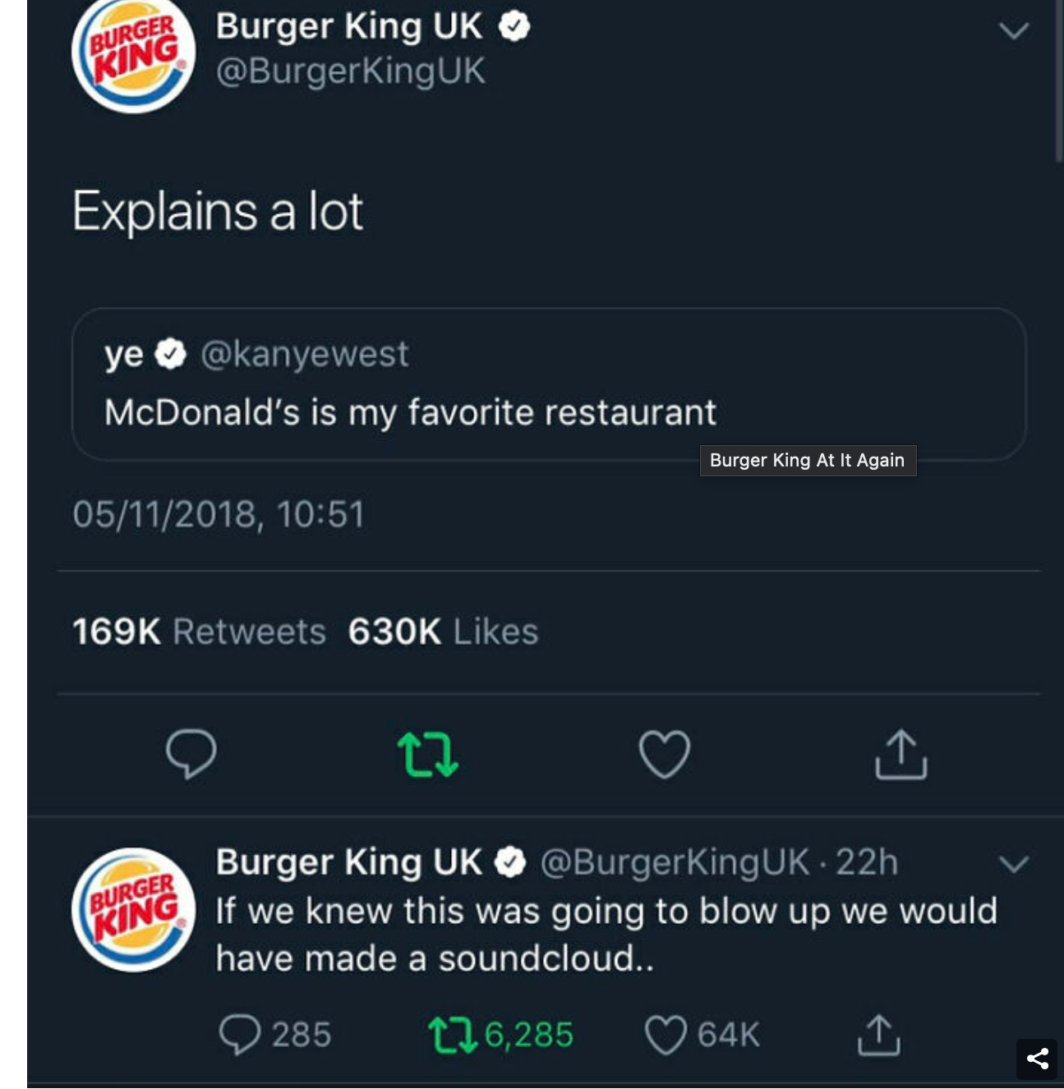Click the scrollbar thumb at right edge
Viewport: 1064px width, 1089px height.
click(x=1058, y=82)
